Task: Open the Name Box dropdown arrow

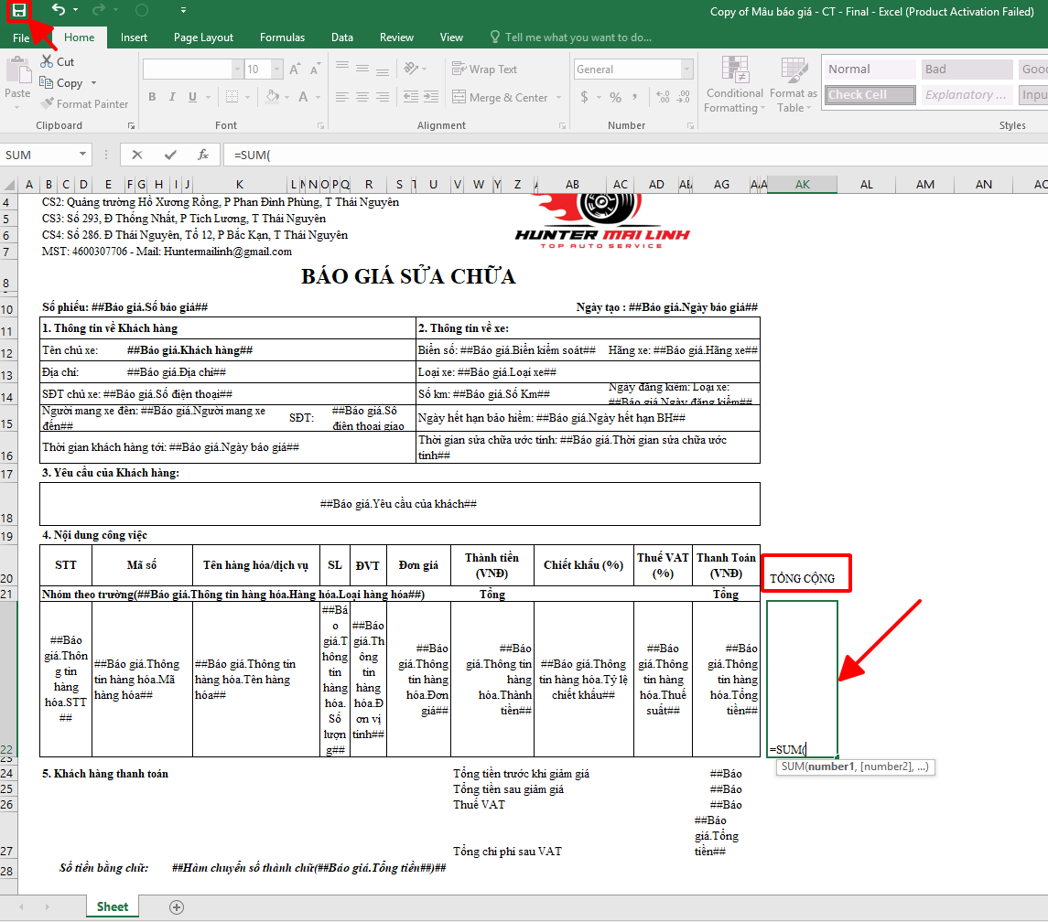Action: click(x=83, y=155)
